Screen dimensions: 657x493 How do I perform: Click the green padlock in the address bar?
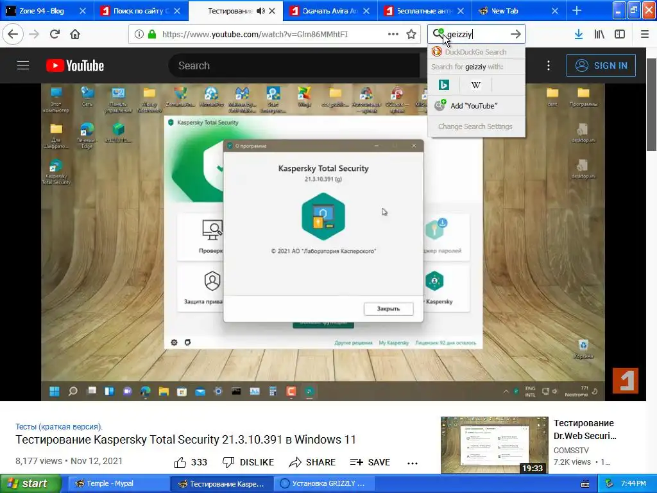coord(152,35)
